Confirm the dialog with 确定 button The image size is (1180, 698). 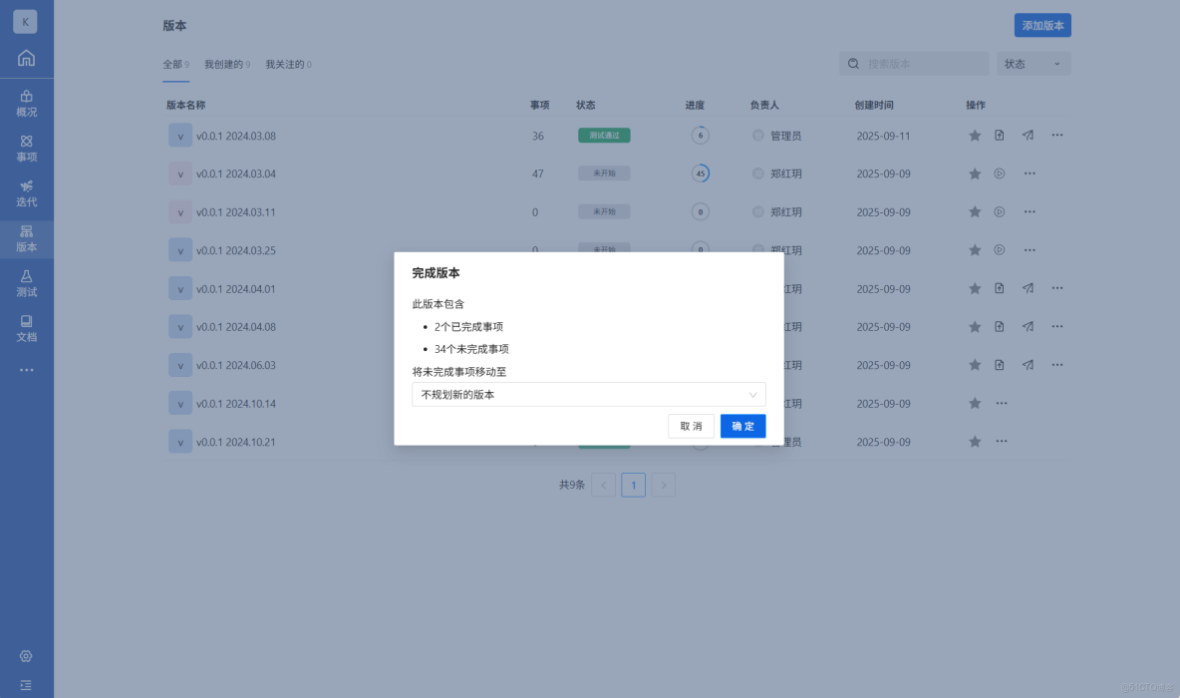pos(742,426)
